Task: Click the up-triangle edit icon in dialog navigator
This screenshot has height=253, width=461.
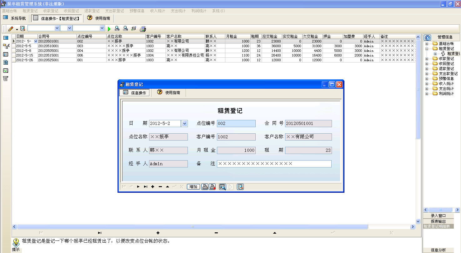Action: pyautogui.click(x=168, y=187)
